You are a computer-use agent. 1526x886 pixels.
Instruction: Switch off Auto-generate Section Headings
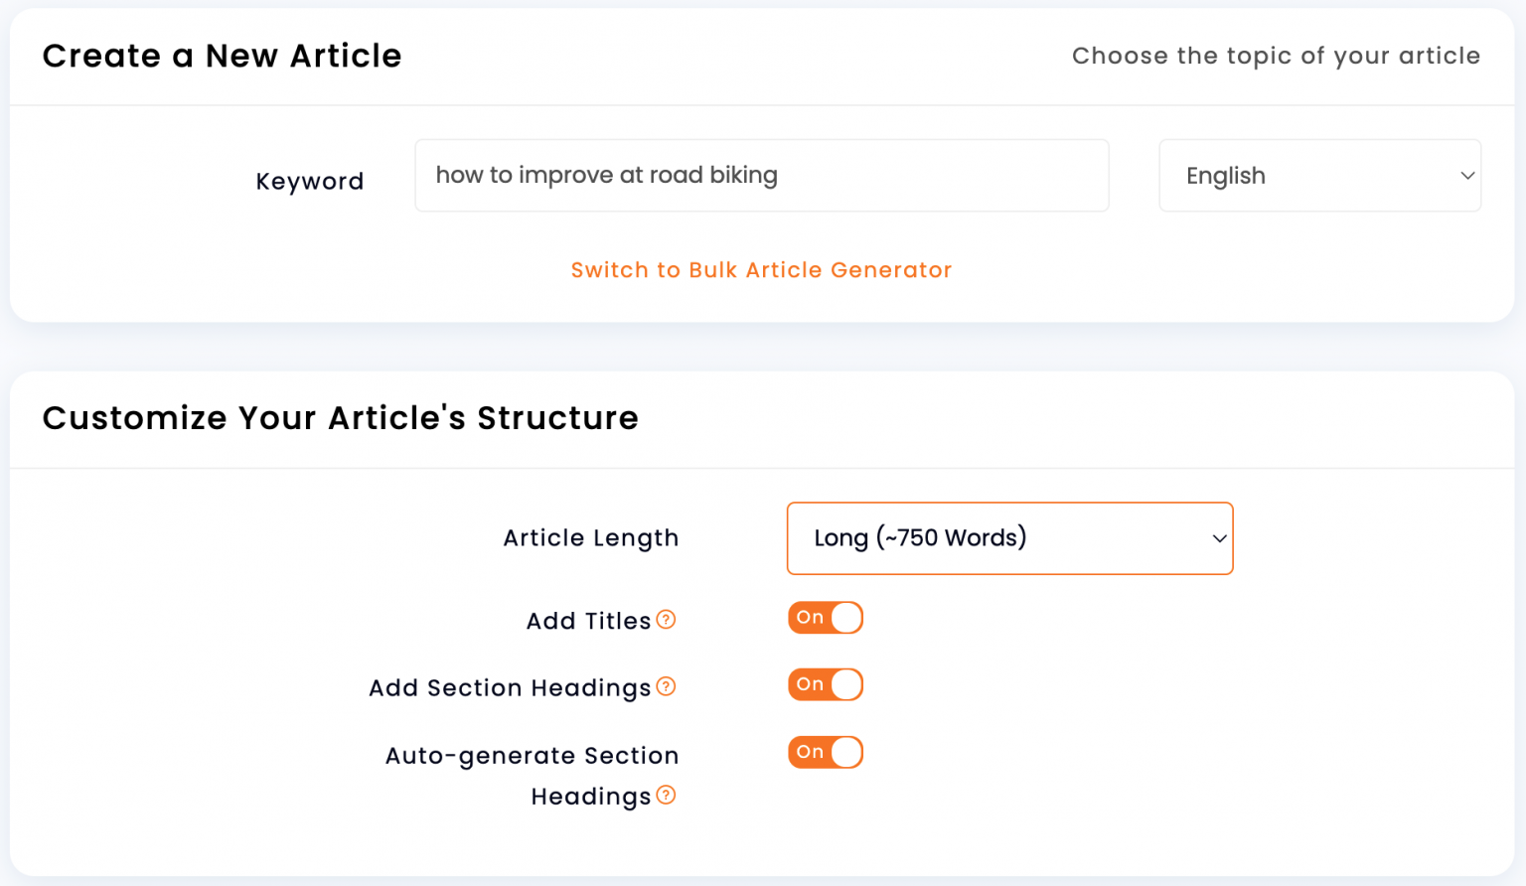[x=826, y=752]
